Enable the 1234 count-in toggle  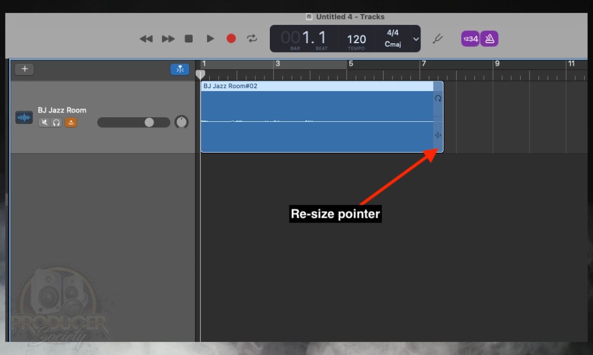470,38
